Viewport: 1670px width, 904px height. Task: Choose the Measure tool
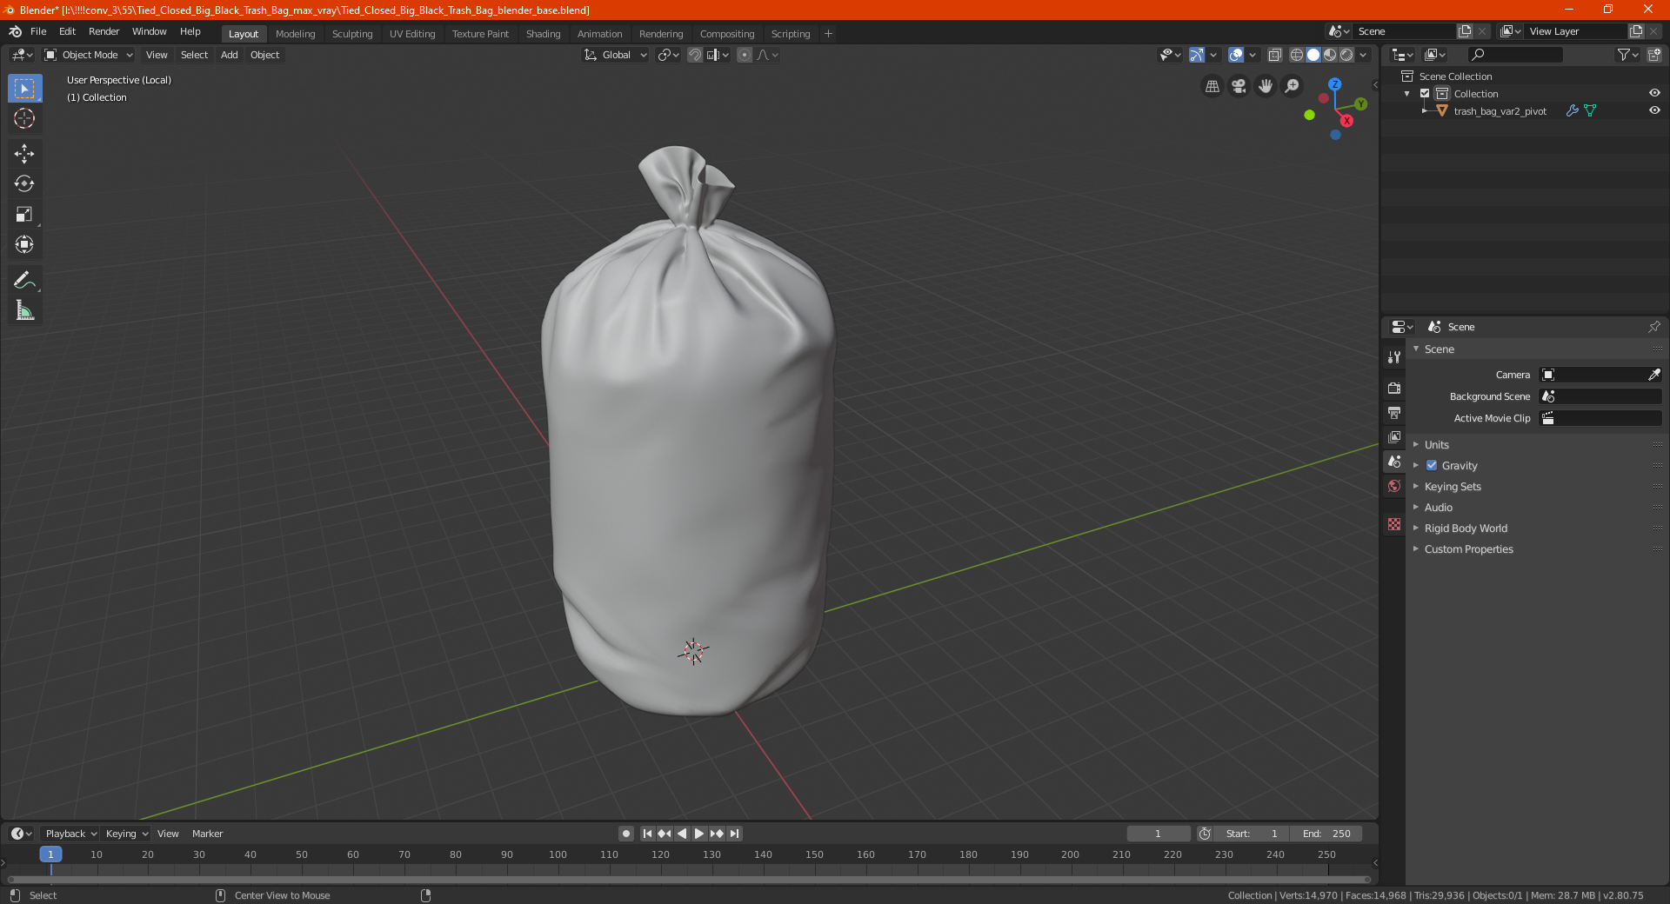pyautogui.click(x=24, y=310)
